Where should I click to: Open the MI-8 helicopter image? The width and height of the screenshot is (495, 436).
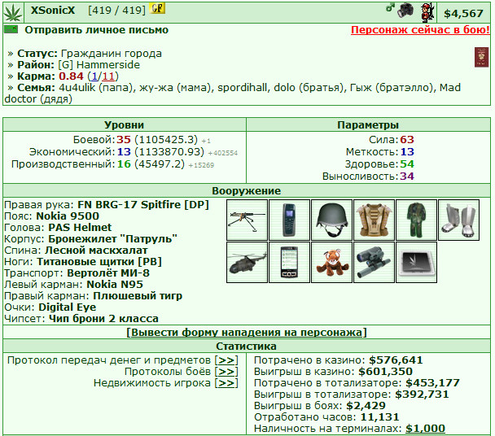(x=247, y=262)
